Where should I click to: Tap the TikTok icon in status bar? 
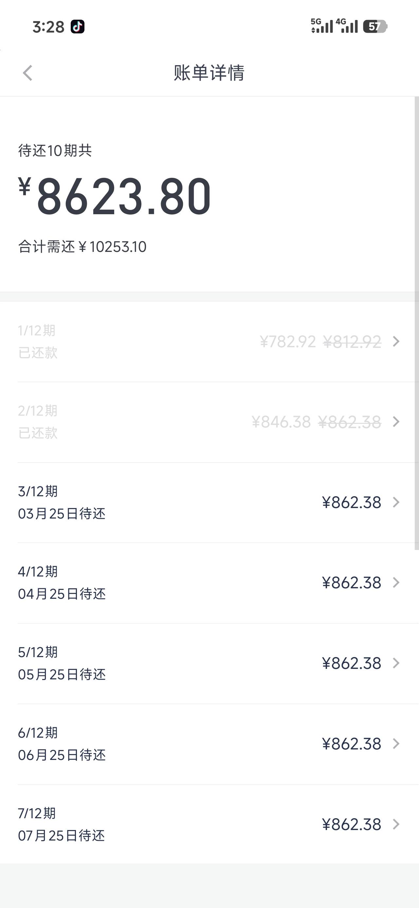coord(78,27)
